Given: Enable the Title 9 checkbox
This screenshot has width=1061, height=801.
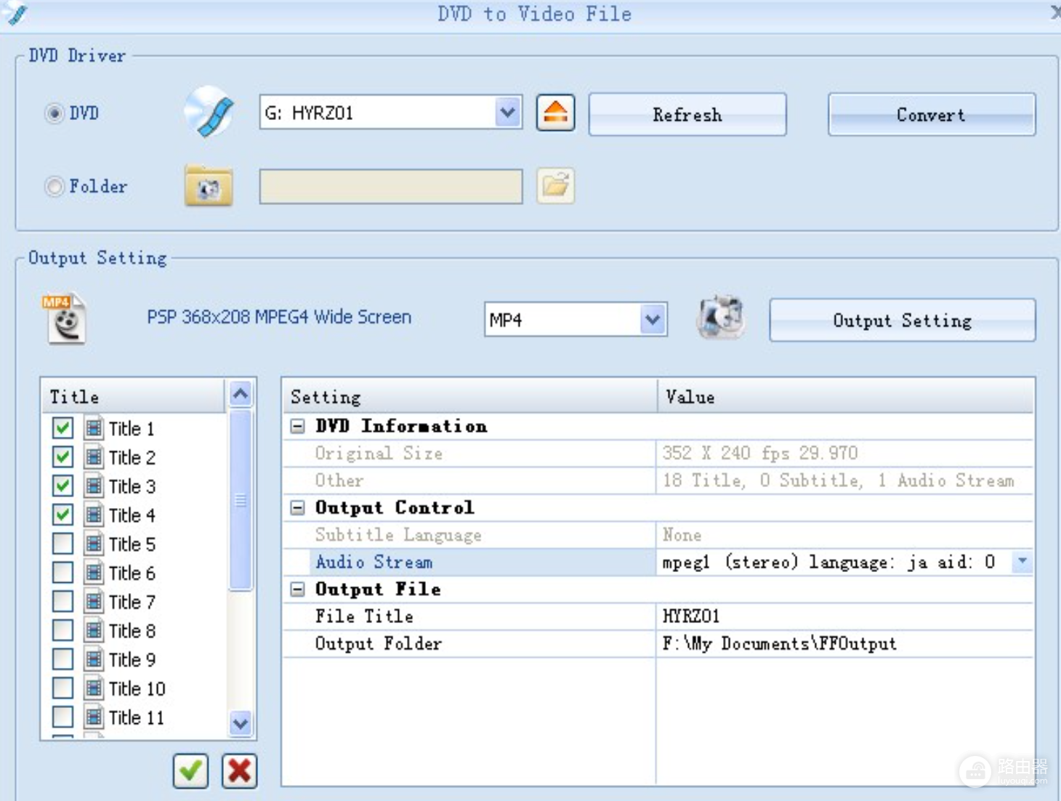Looking at the screenshot, I should [62, 659].
